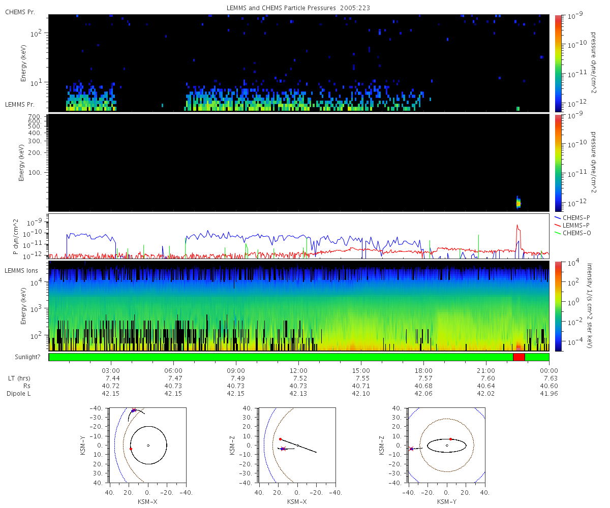Click the 09:00 time axis label
Image resolution: width=610 pixels, height=508 pixels.
click(x=236, y=370)
